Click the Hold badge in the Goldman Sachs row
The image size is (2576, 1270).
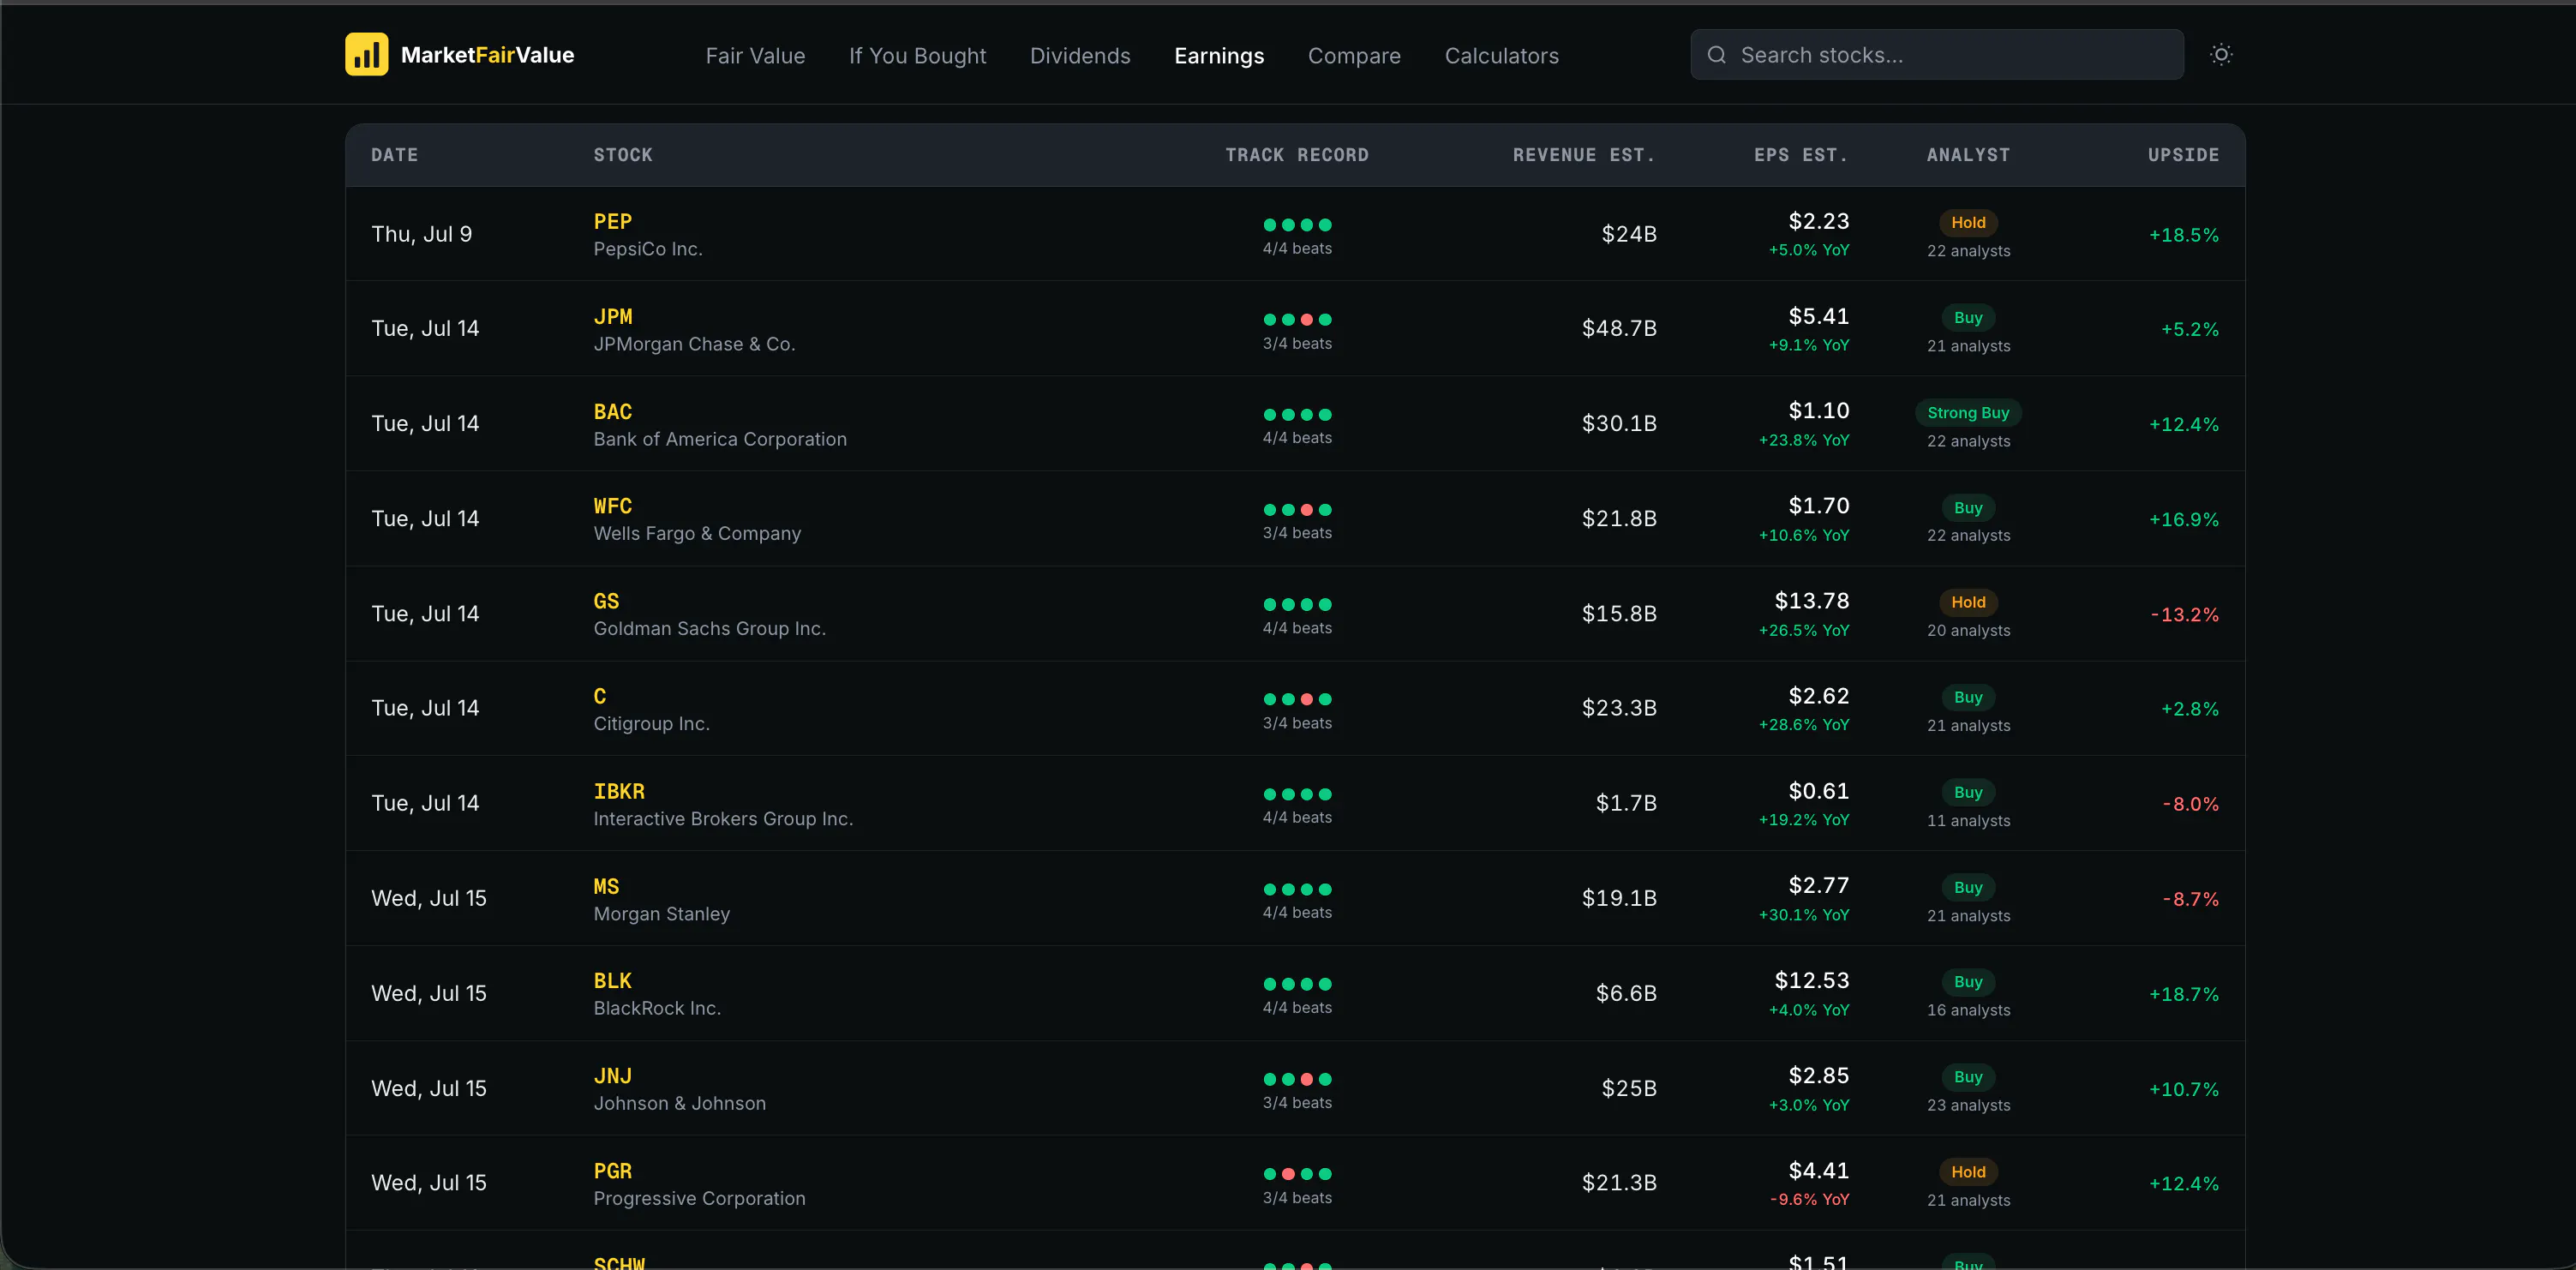click(x=1968, y=602)
